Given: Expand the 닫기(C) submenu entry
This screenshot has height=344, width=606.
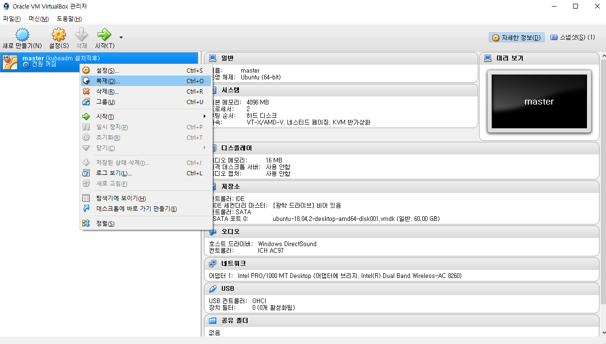Looking at the screenshot, I should coord(146,148).
